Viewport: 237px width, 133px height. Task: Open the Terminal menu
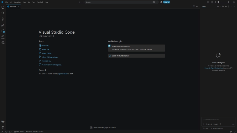click(40, 2)
